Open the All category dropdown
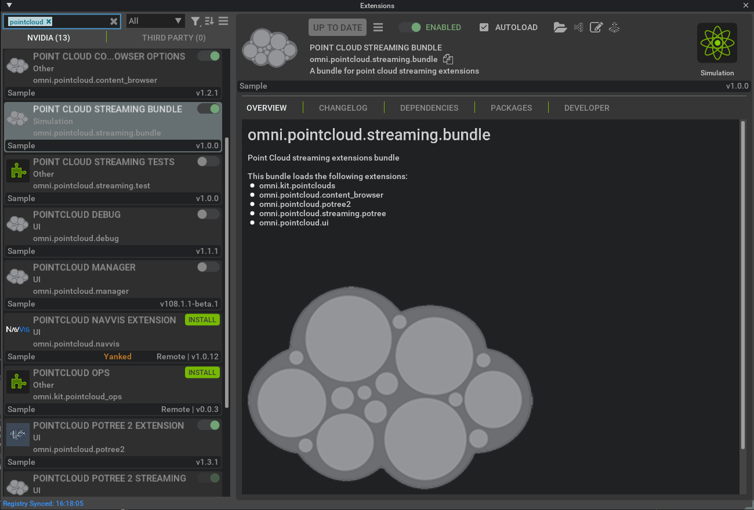Viewport: 754px width, 510px height. click(155, 20)
